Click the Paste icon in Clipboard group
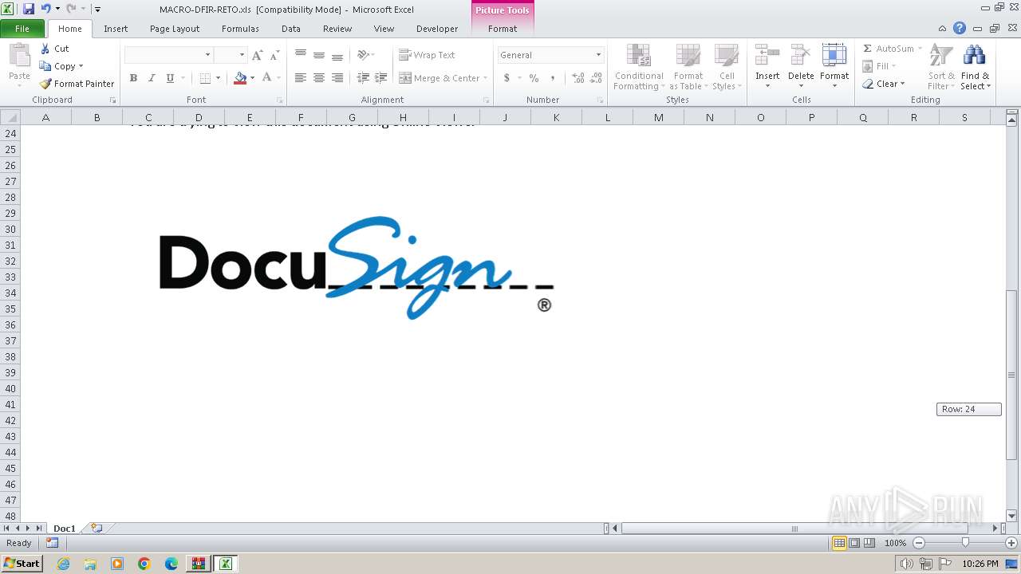The width and height of the screenshot is (1021, 574). tap(19, 56)
